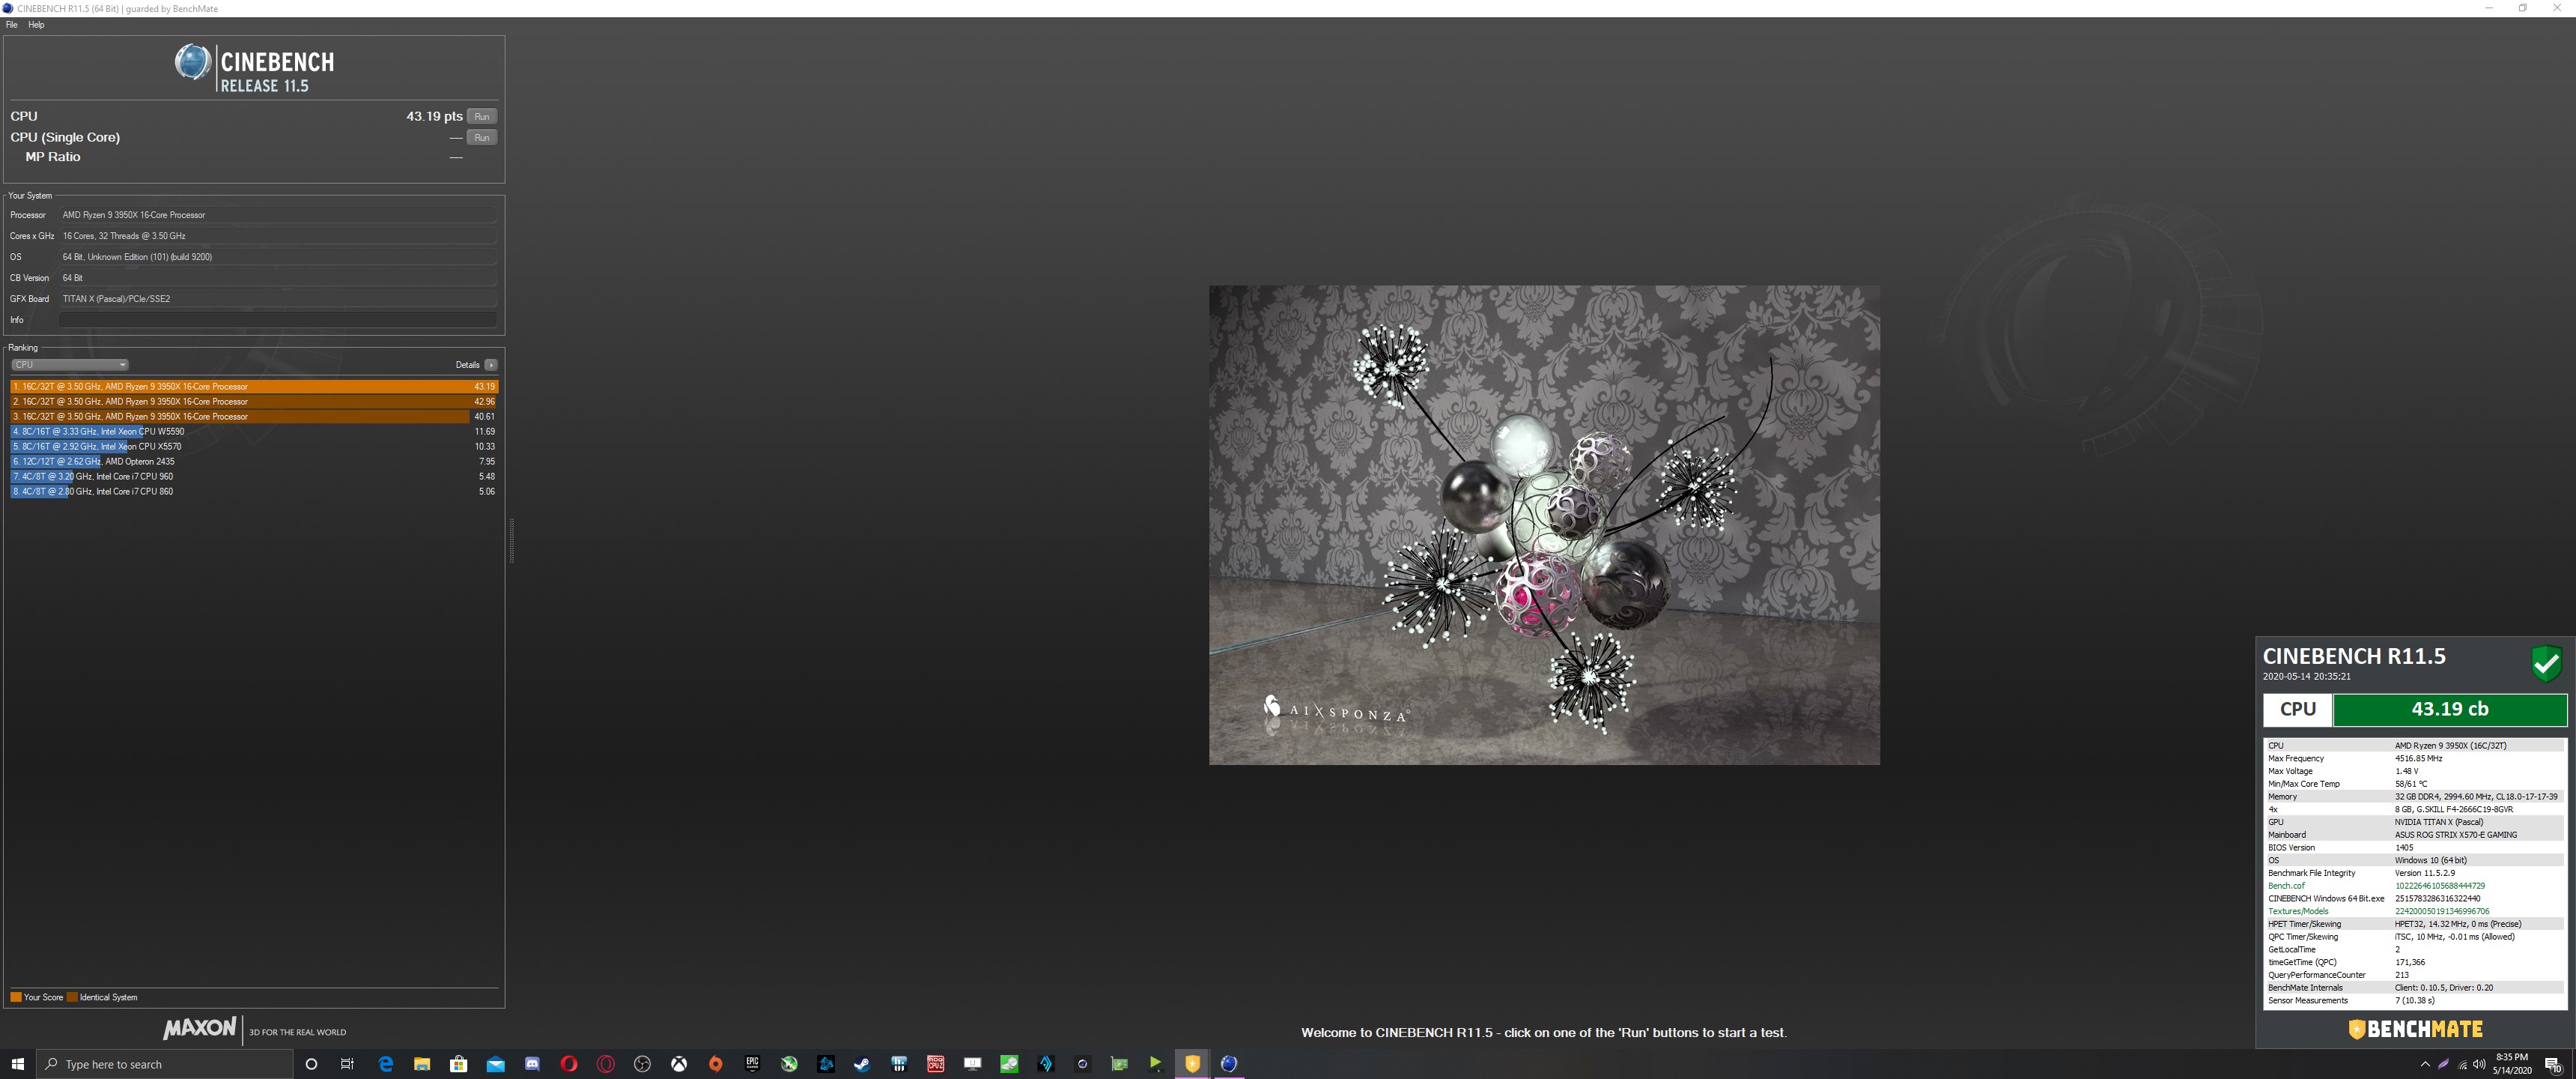Viewport: 2576px width, 1079px height.
Task: Click the GFX Board TITAN X field
Action: click(277, 298)
